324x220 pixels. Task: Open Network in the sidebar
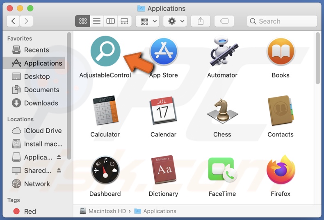[x=34, y=184]
